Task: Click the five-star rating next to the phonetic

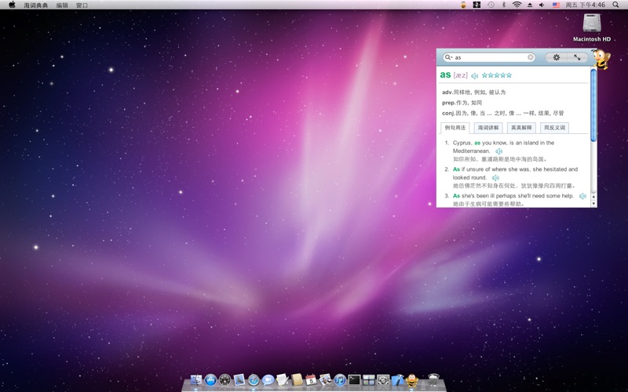Action: point(497,75)
